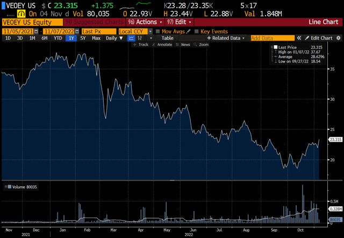This screenshot has width=344, height=238.
Task: Toggle the Mov Avgs checkbox
Action: click(x=157, y=31)
